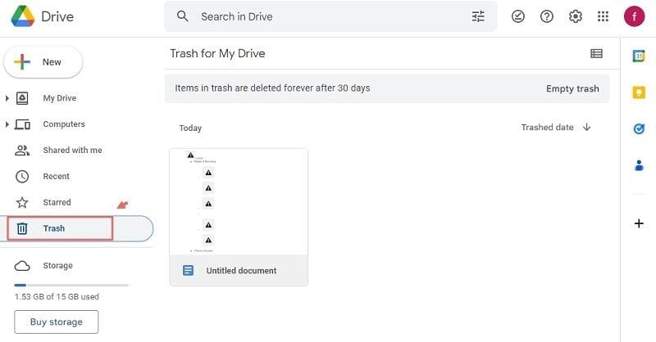Open the Starred section

click(x=57, y=202)
